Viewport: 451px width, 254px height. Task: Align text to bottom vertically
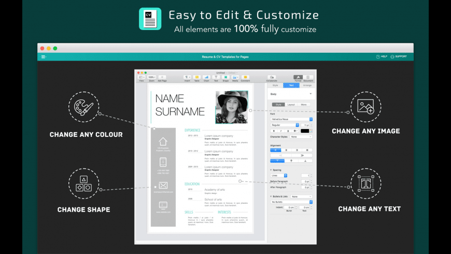[305, 161]
